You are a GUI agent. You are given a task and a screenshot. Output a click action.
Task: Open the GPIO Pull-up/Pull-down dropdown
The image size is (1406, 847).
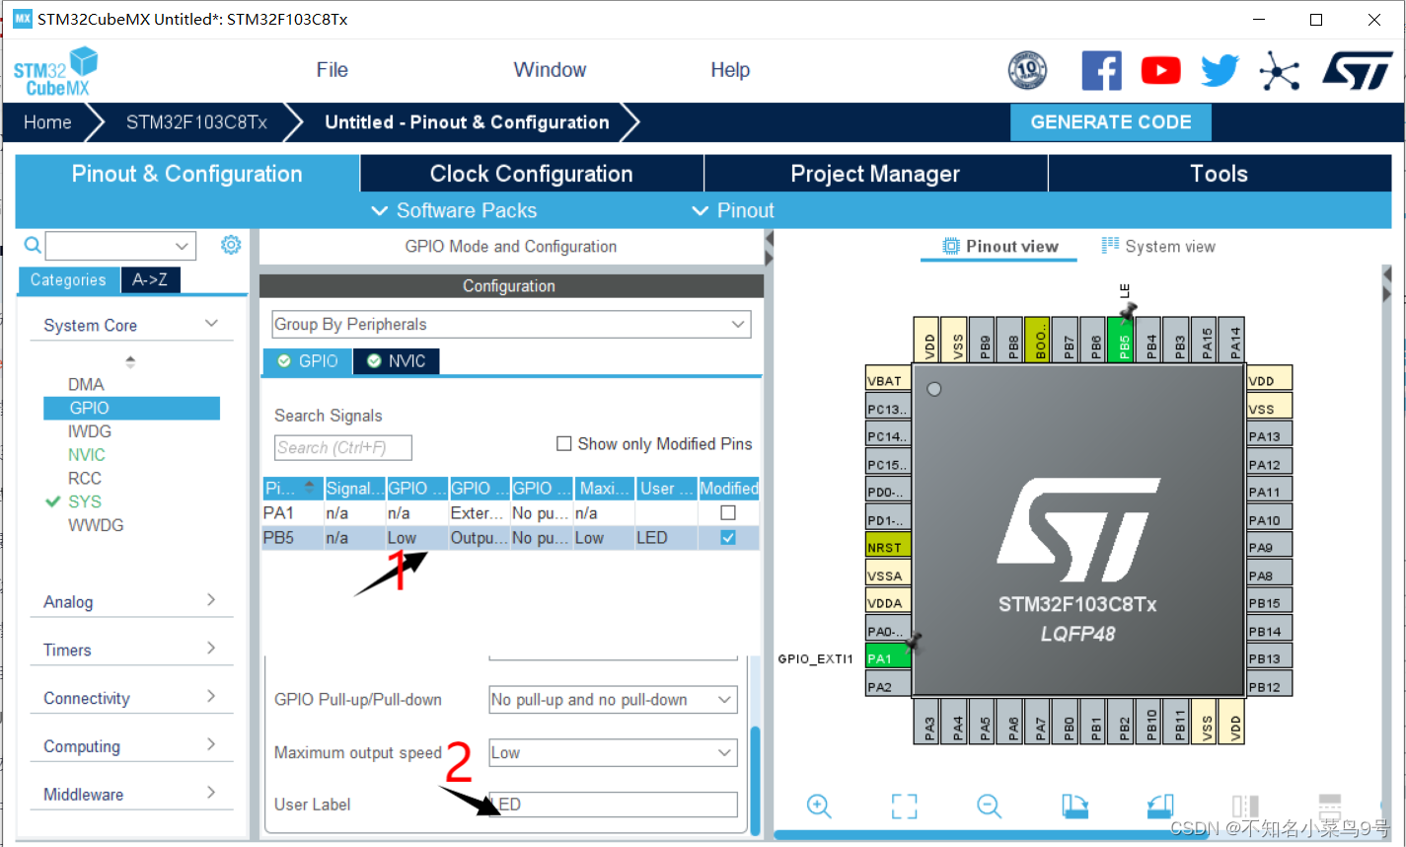(613, 700)
